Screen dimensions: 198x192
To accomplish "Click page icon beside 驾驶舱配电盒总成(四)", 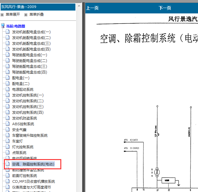I will click(8, 72).
